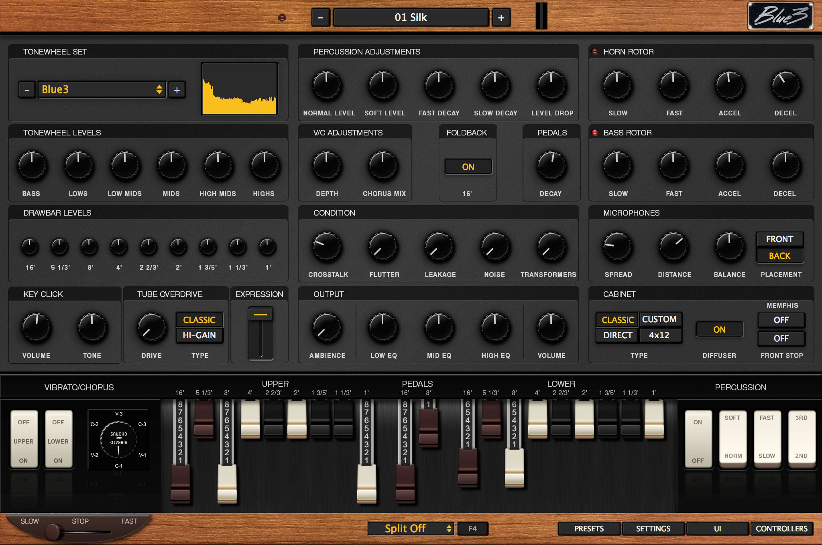Viewport: 822px width, 545px height.
Task: Click the next preset plus button
Action: (501, 18)
